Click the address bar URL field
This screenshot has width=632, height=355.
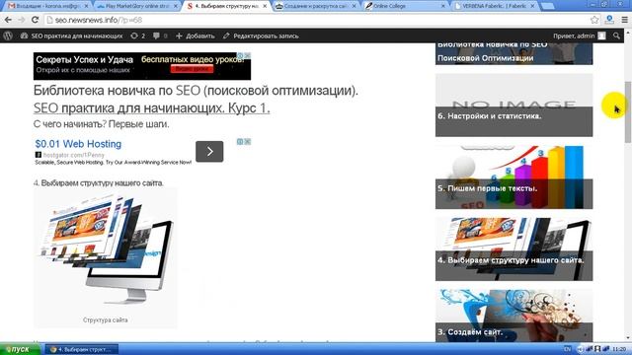click(x=316, y=20)
